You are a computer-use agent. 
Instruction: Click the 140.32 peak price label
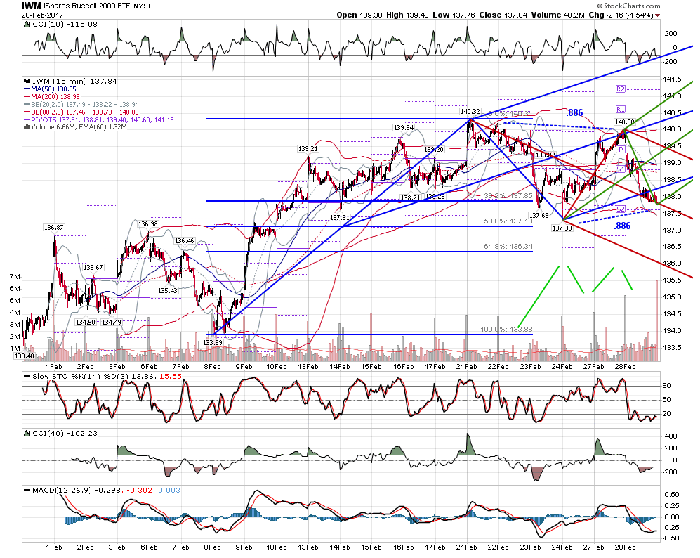click(470, 112)
